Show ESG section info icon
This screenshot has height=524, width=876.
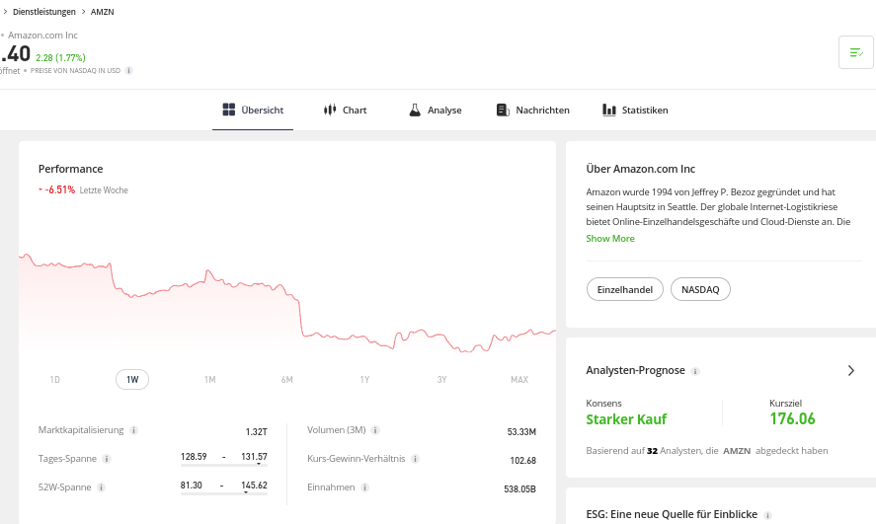pyautogui.click(x=767, y=516)
